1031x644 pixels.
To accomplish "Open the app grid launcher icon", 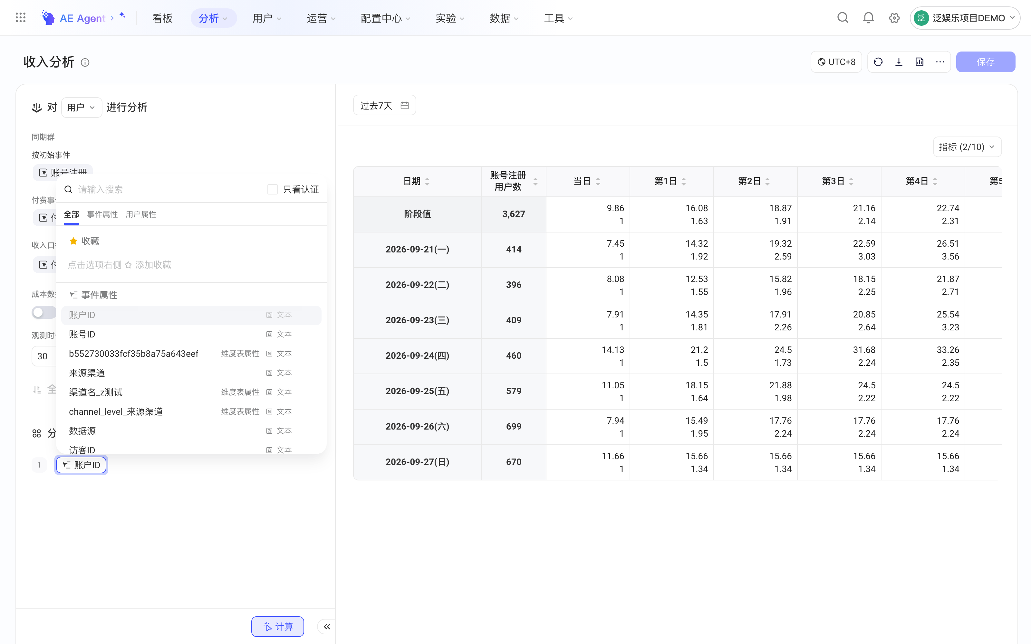I will pyautogui.click(x=20, y=18).
